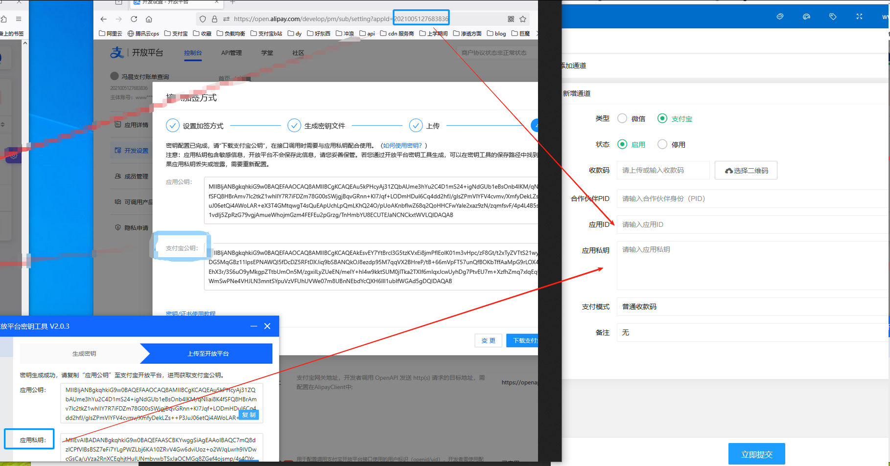
Task: Open the 渗透方面 bookmark folder
Action: pyautogui.click(x=467, y=34)
